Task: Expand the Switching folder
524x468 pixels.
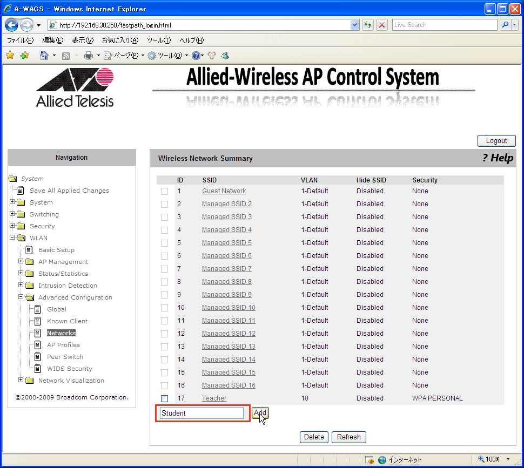Action: pos(12,214)
